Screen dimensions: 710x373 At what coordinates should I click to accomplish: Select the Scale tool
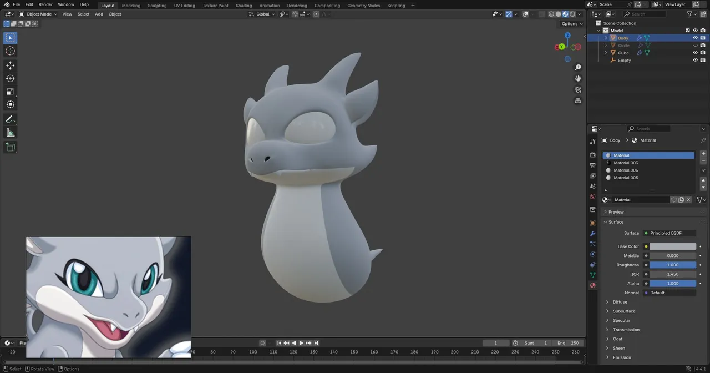point(11,92)
